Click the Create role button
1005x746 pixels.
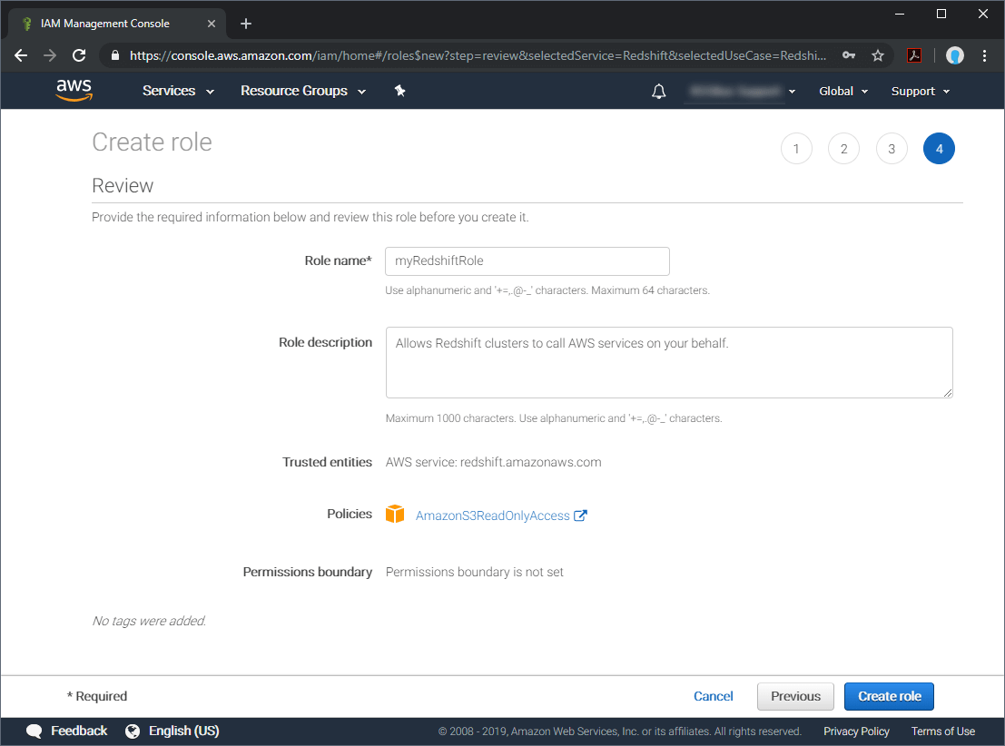coord(889,696)
